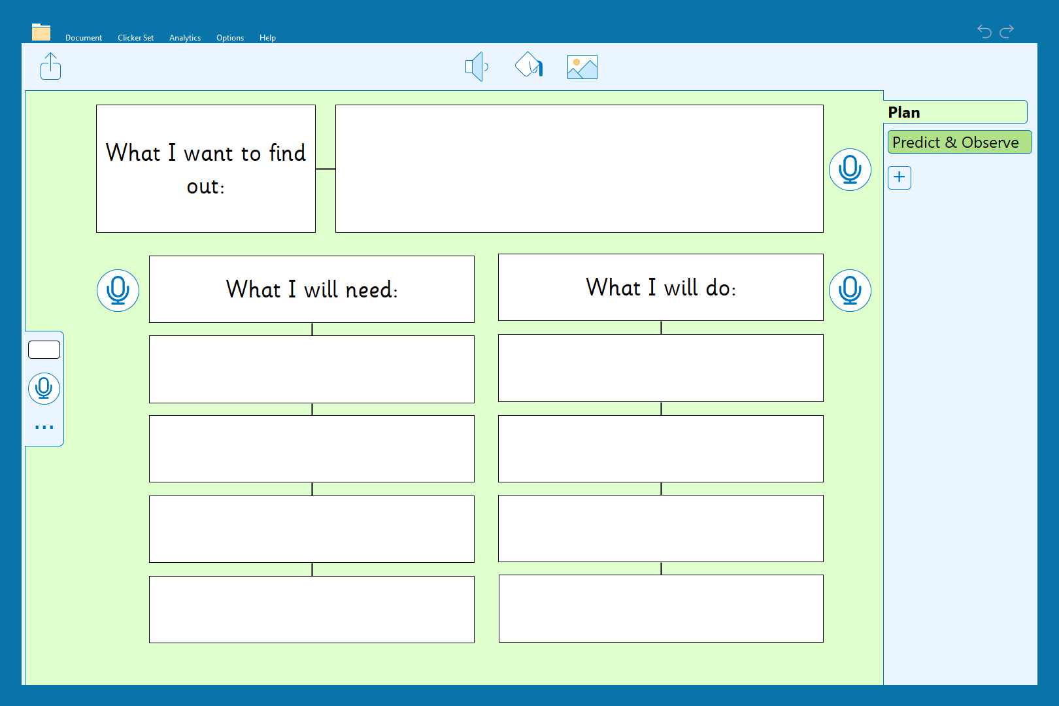
Task: Click the microphone in the left side panel
Action: pos(44,388)
